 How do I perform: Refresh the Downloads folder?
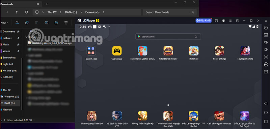[x=26, y=12]
